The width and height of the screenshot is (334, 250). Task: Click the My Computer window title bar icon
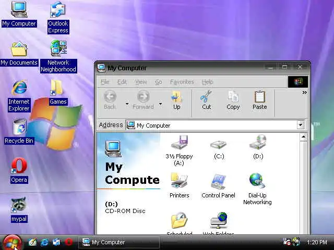pyautogui.click(x=101, y=68)
